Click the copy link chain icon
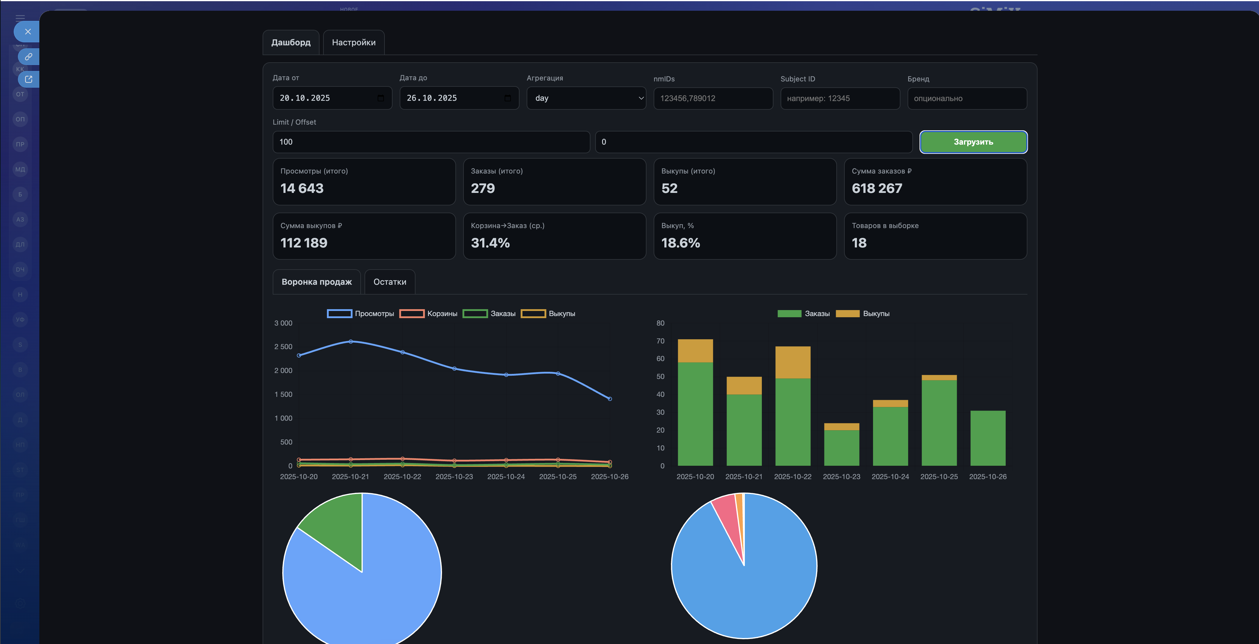 coord(28,57)
